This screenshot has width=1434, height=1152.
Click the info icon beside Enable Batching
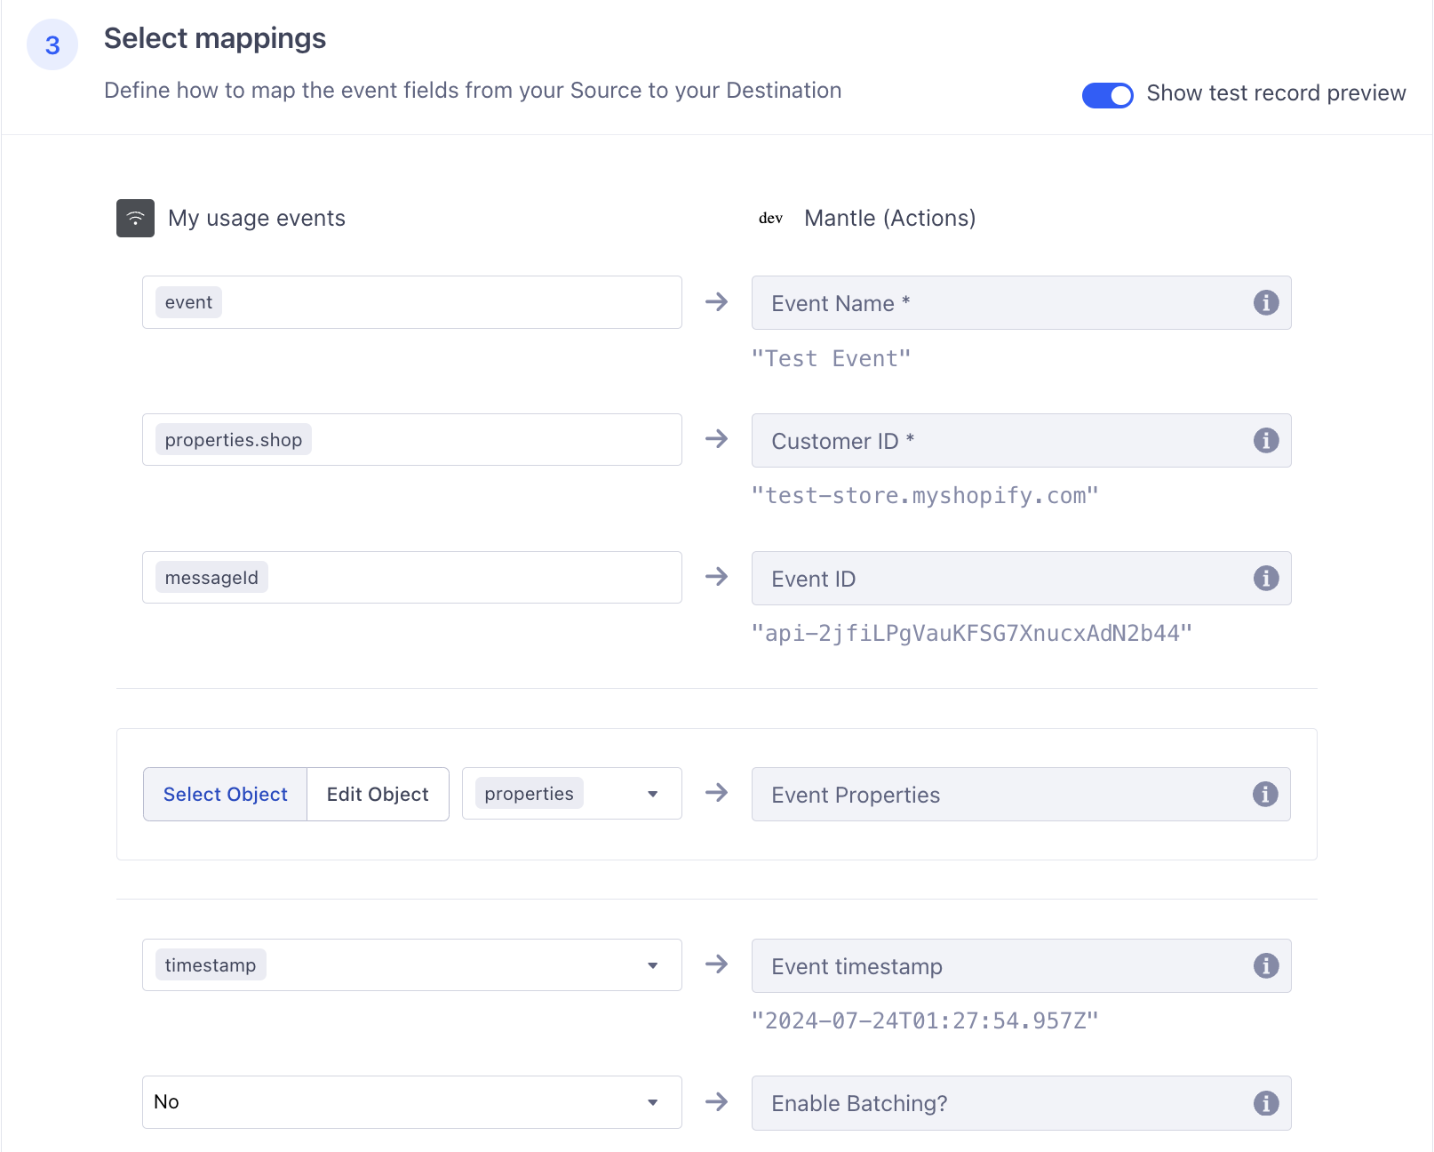point(1265,1103)
